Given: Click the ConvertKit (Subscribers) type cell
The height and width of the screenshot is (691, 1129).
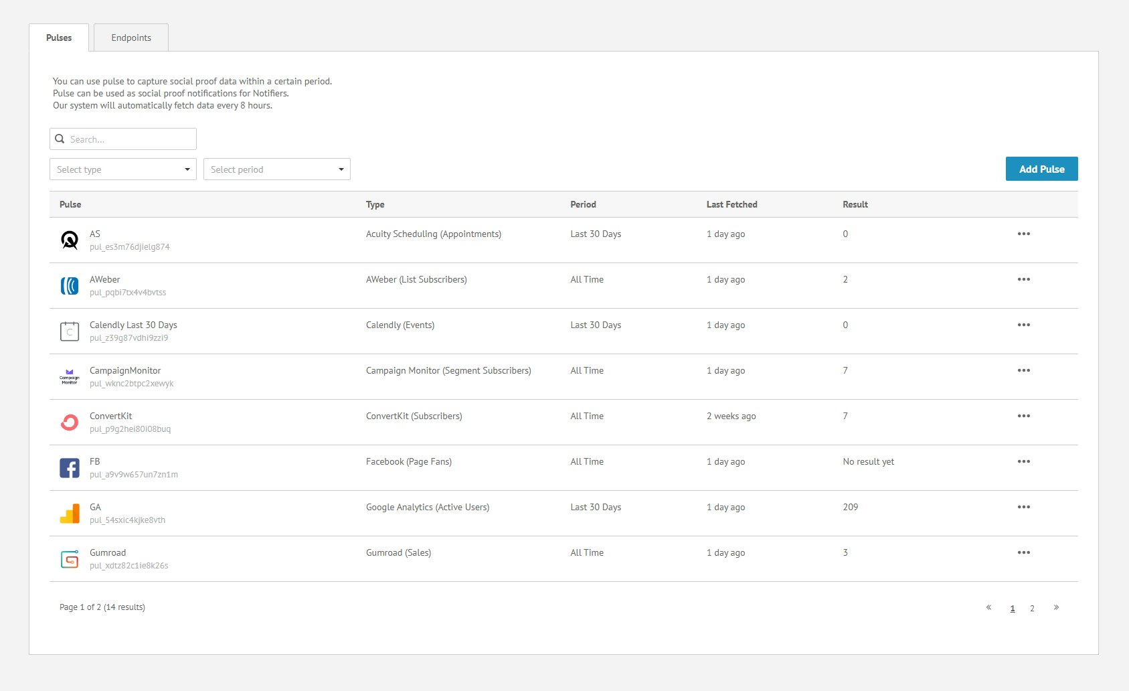Looking at the screenshot, I should (414, 416).
